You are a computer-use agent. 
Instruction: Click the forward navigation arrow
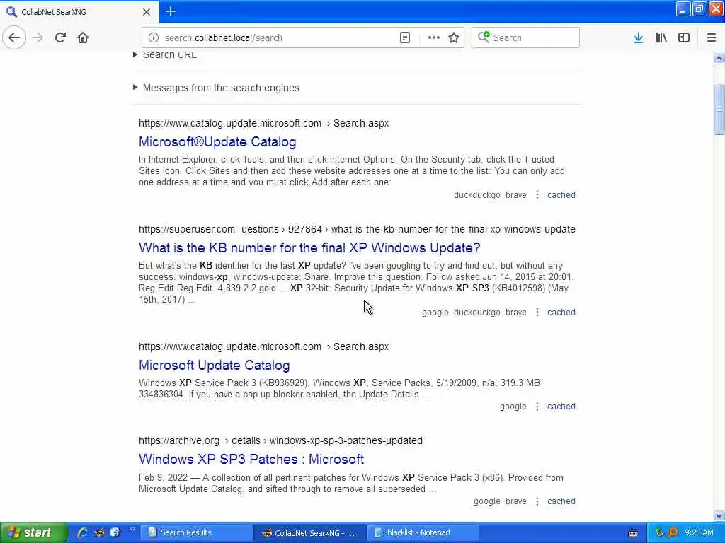coord(38,37)
